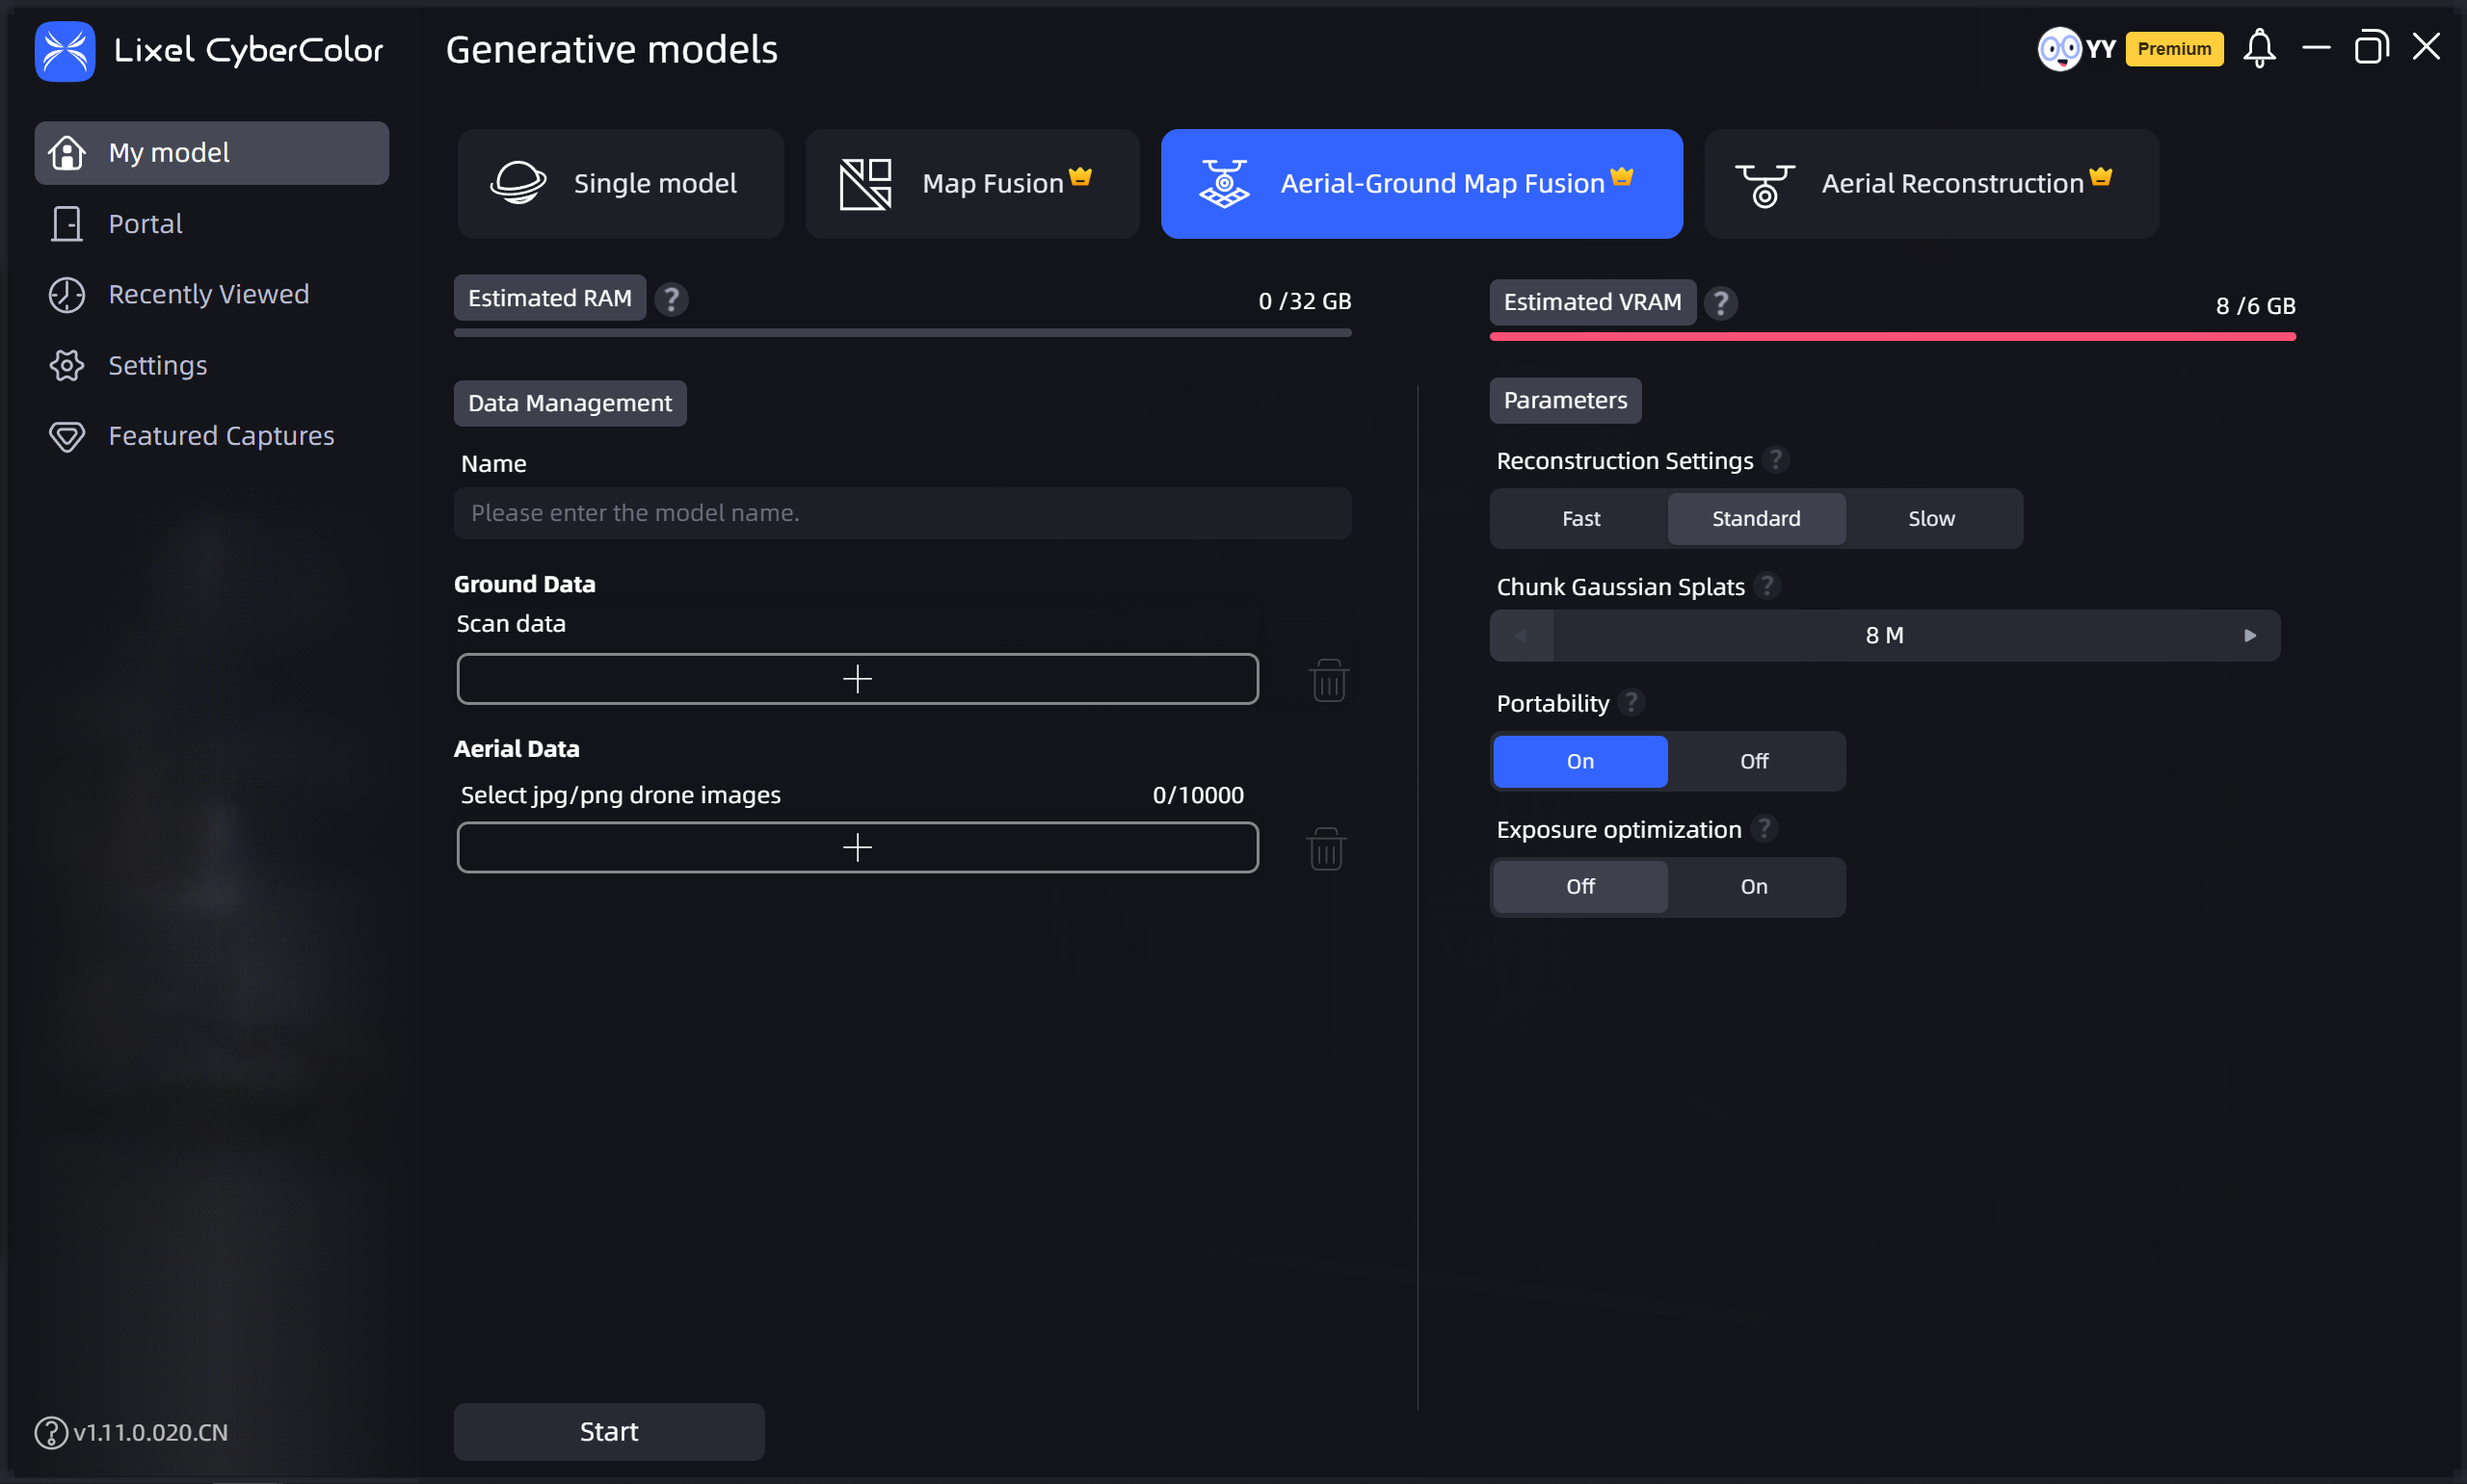The width and height of the screenshot is (2467, 1484).
Task: Click the Recently Viewed clock icon
Action: pyautogui.click(x=67, y=295)
